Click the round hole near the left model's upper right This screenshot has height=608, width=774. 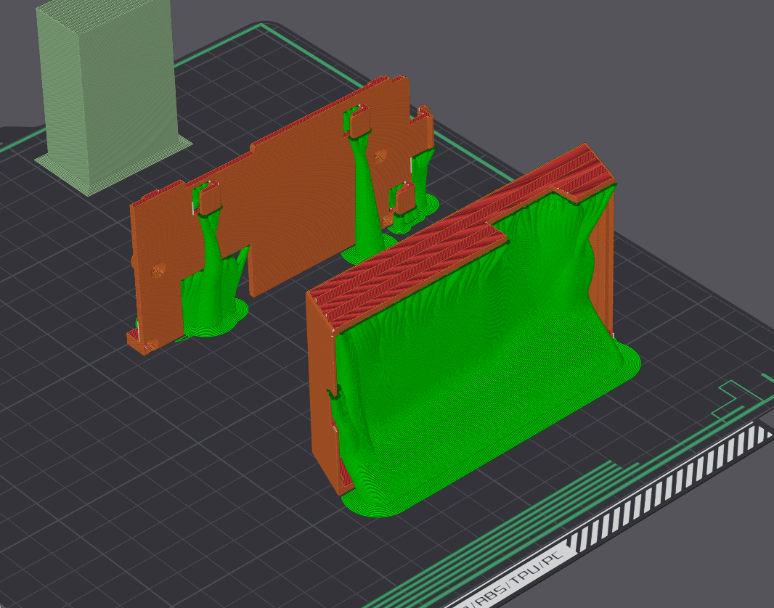(379, 155)
